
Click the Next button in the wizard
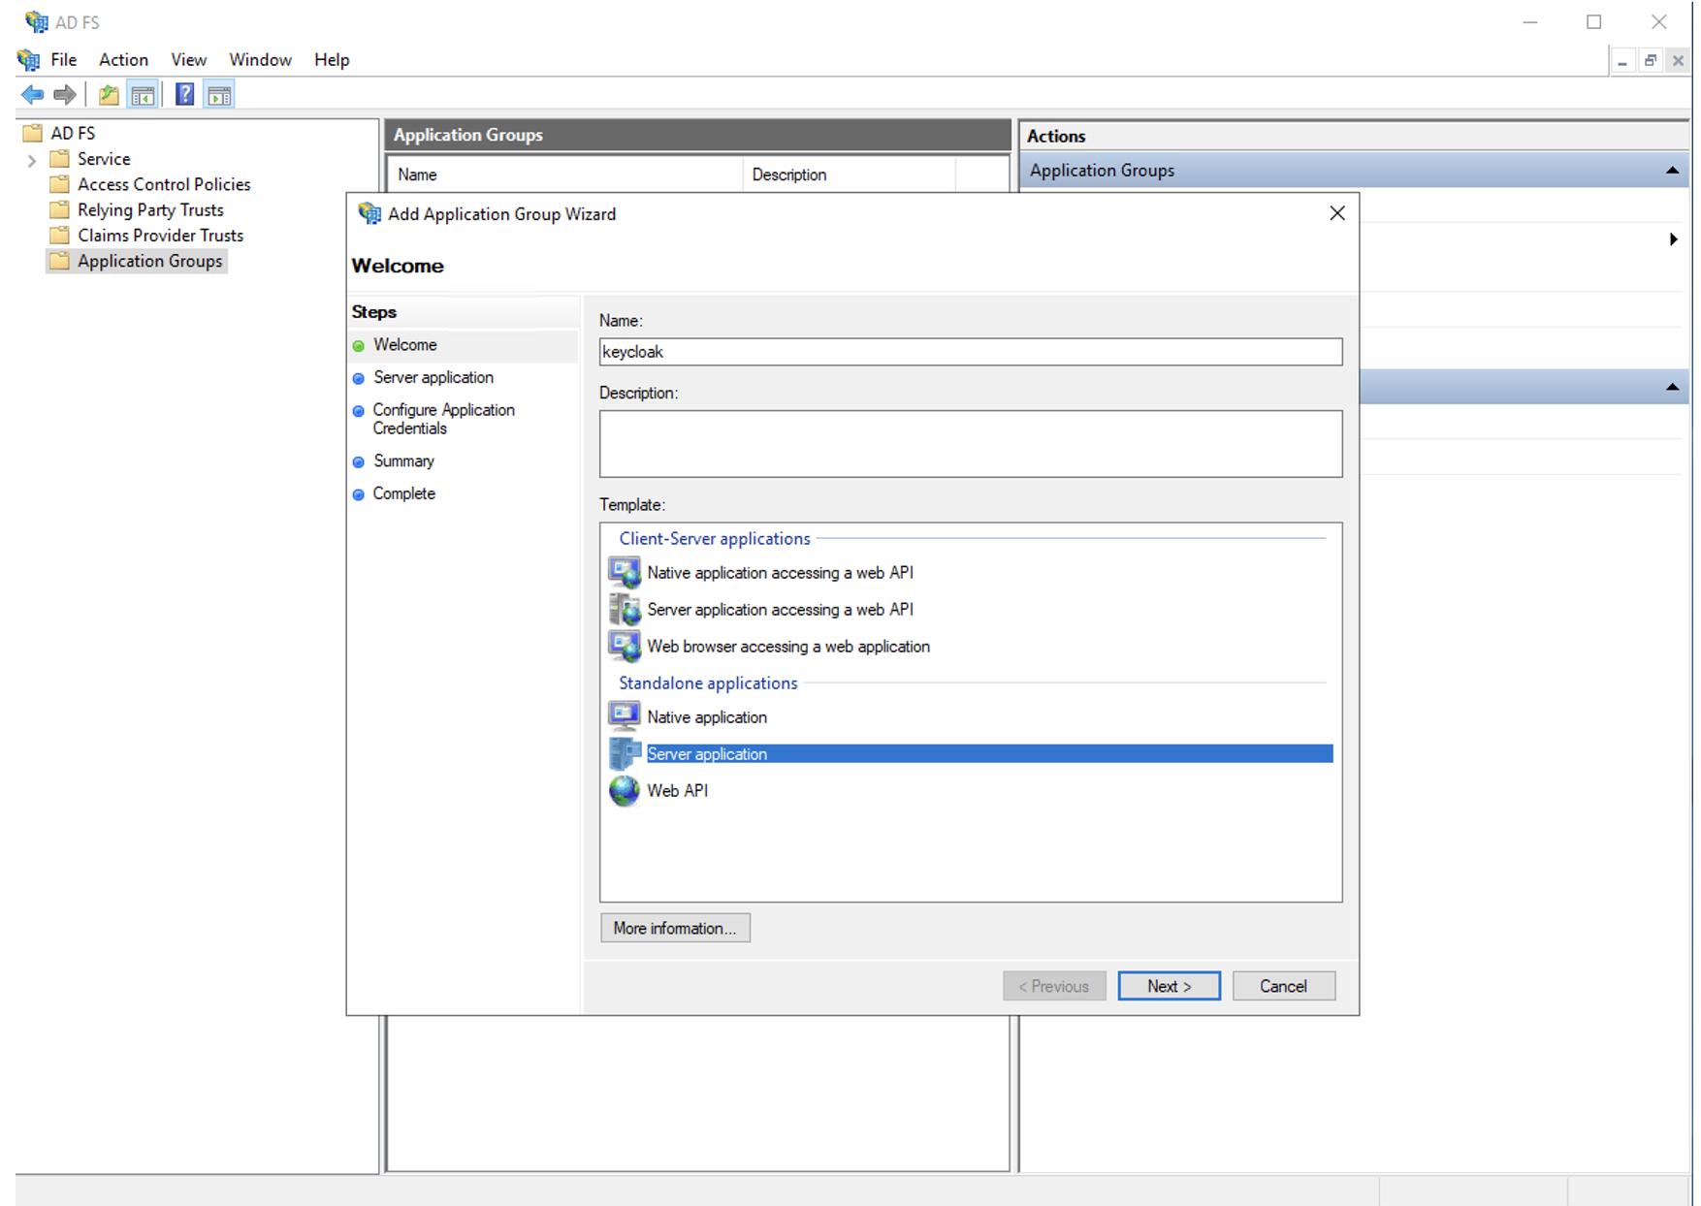point(1169,986)
